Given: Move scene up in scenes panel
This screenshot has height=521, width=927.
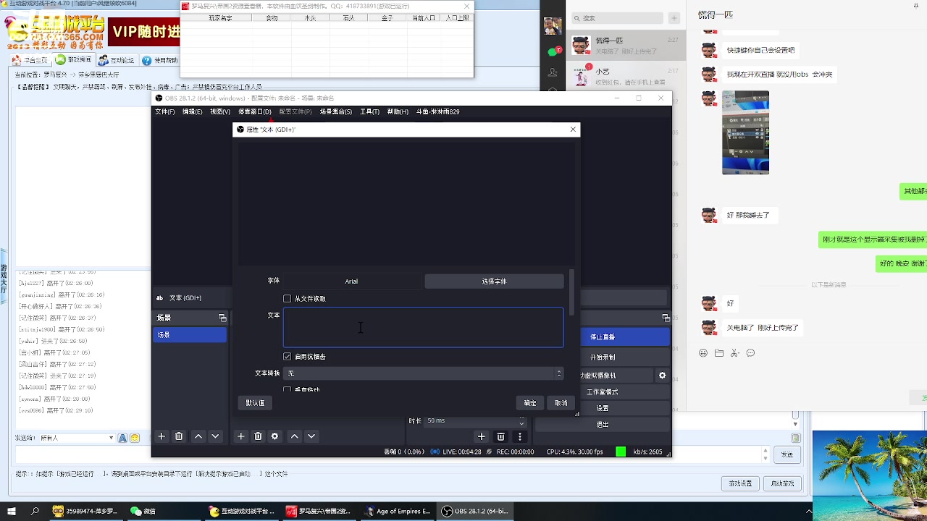Looking at the screenshot, I should (198, 436).
